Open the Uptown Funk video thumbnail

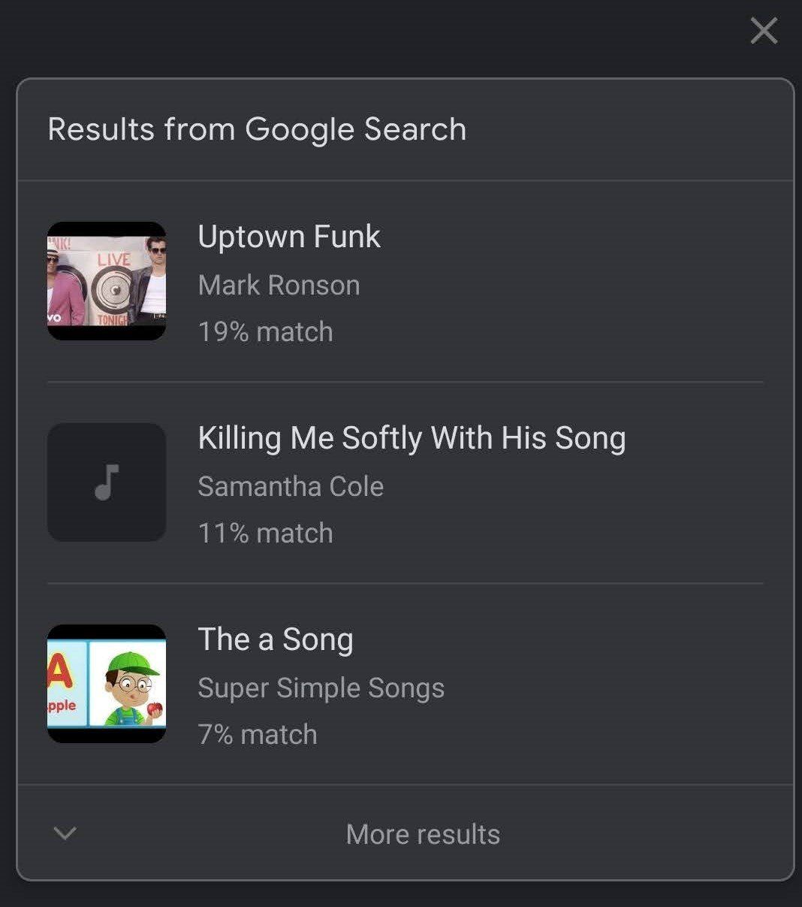(x=107, y=281)
